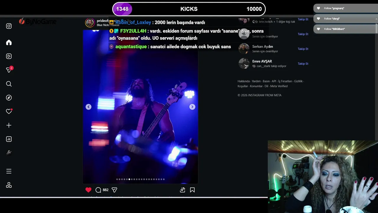Open direct messages with 2 badge
This screenshot has height=213, width=378.
point(9,70)
